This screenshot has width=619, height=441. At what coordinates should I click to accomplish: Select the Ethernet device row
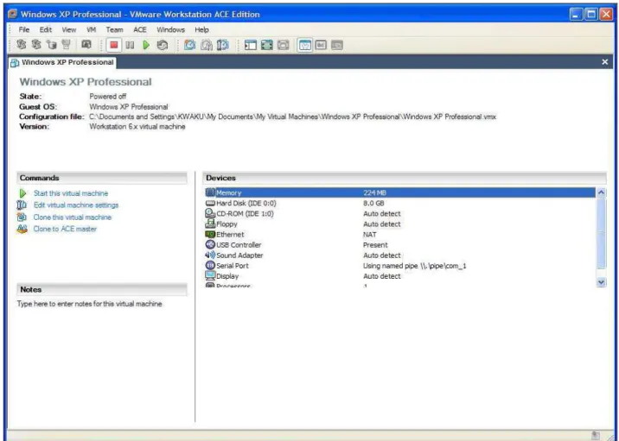point(400,235)
